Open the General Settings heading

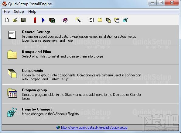click(x=36, y=32)
